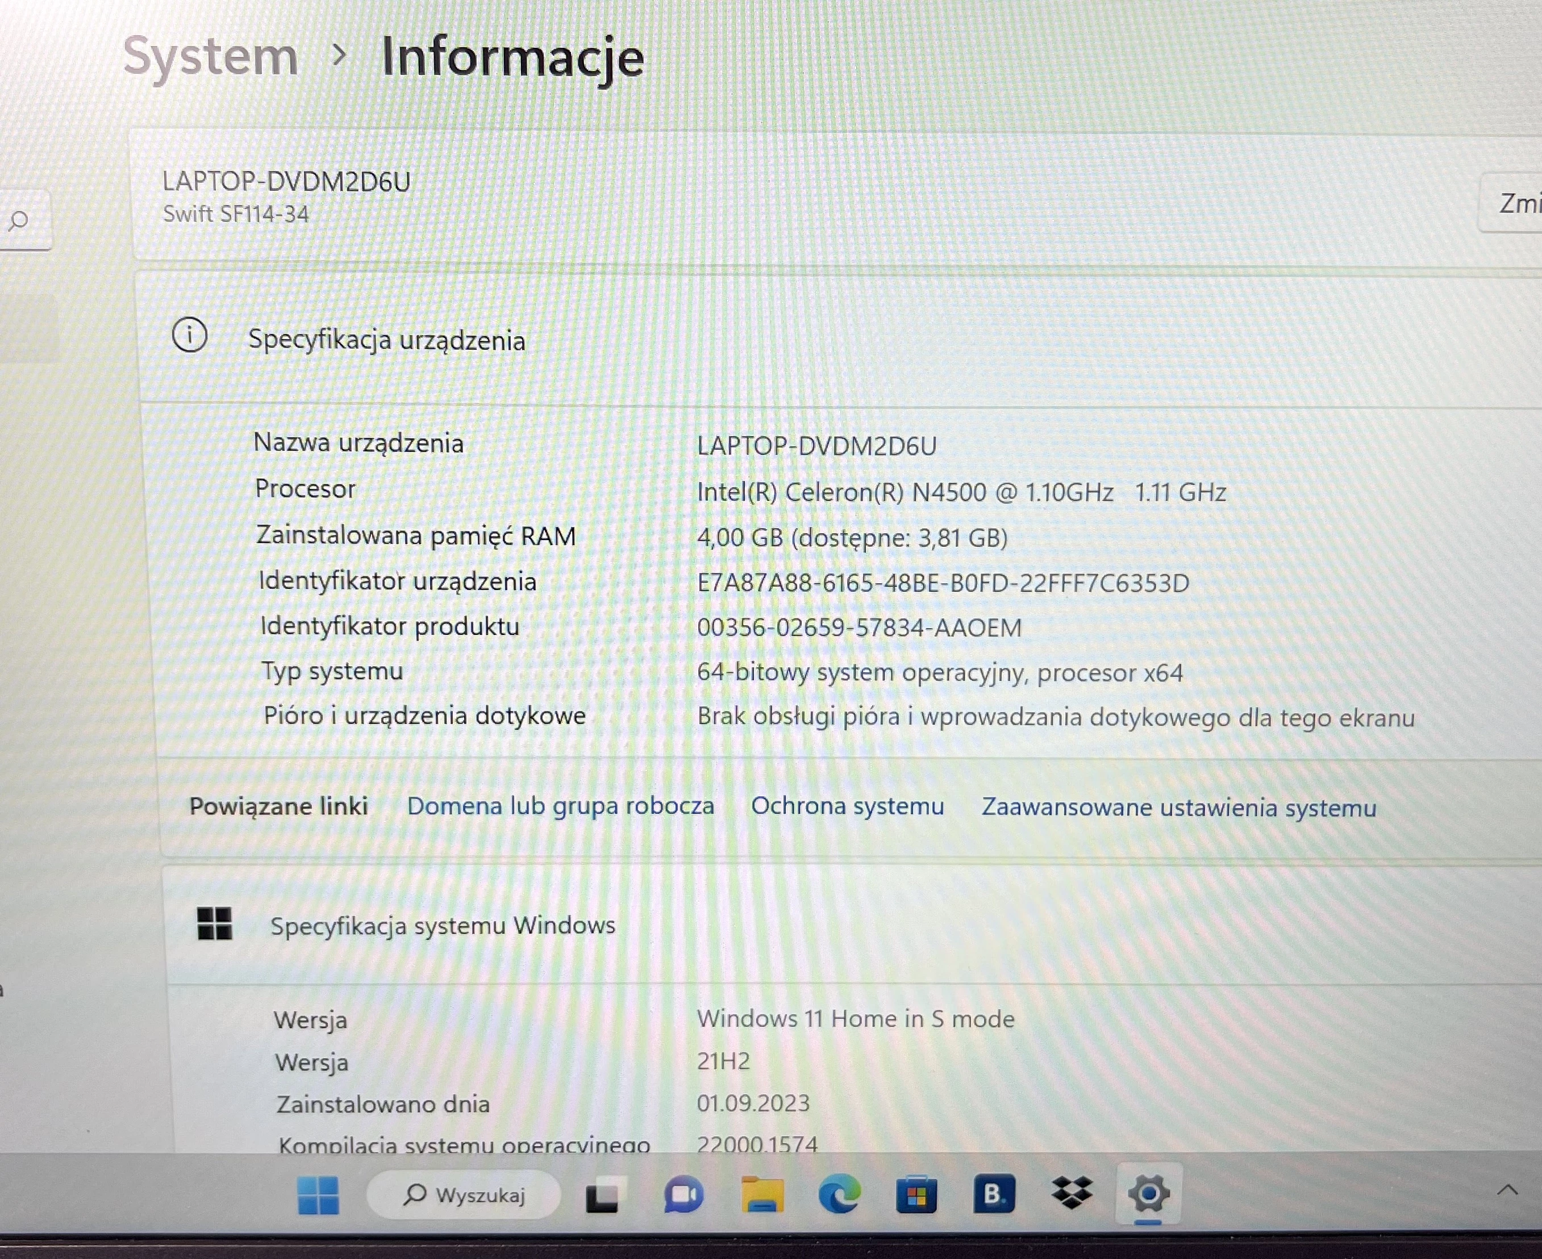Open the Booking.com taskbar app
This screenshot has width=1542, height=1259.
click(993, 1193)
